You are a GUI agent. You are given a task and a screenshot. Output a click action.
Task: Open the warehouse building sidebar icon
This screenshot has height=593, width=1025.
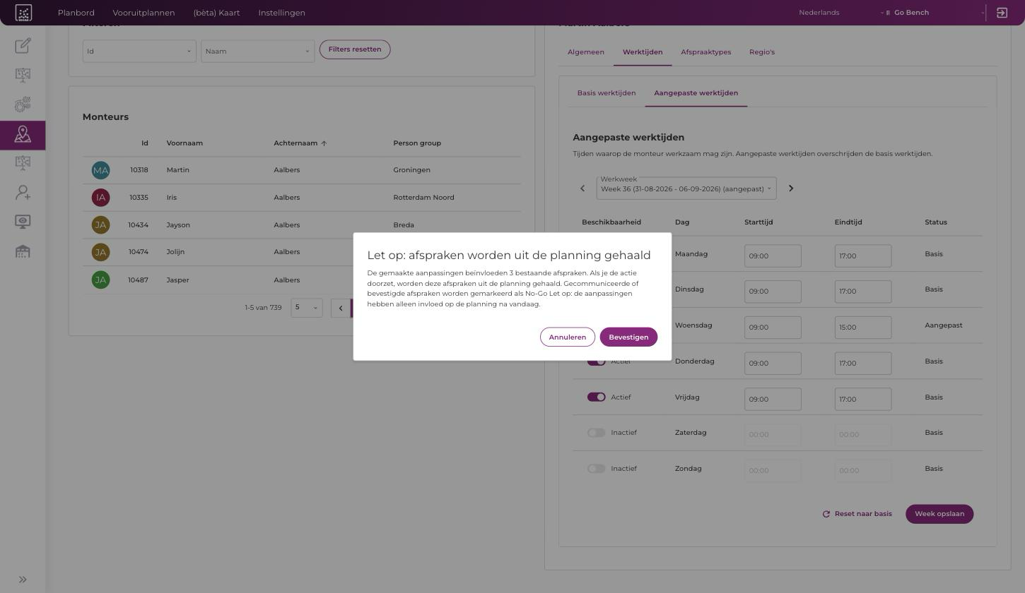[23, 251]
